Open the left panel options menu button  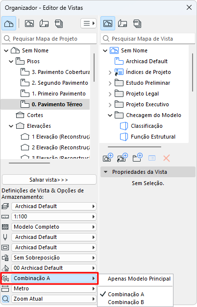pos(88,24)
